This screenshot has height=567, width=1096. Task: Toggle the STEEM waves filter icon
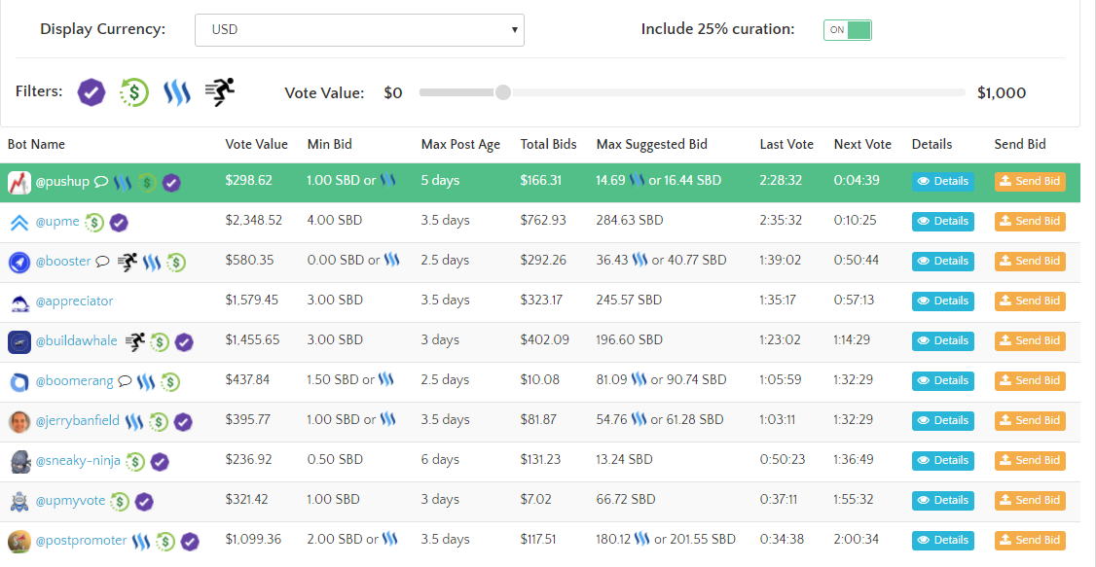pos(177,92)
